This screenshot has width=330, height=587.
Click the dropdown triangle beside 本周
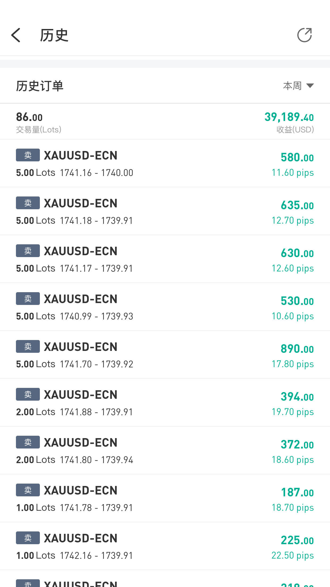[x=310, y=86]
